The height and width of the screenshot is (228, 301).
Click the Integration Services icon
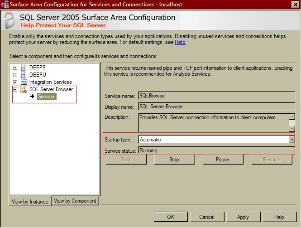coord(24,82)
